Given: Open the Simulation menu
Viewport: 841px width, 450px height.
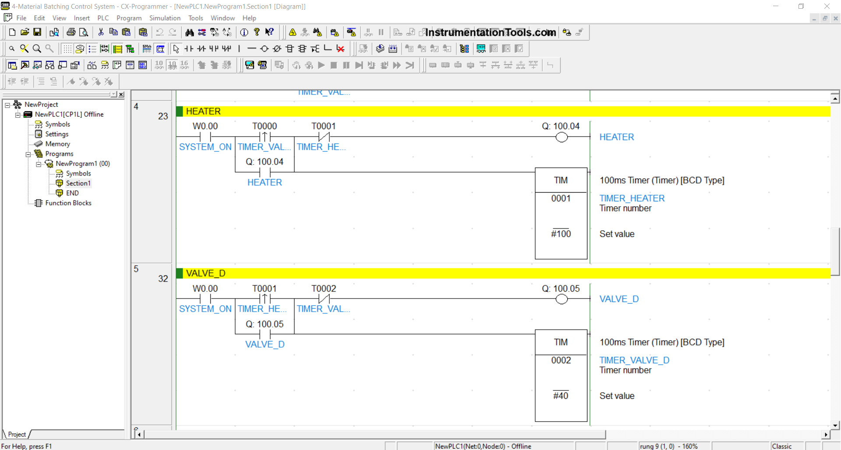Looking at the screenshot, I should (x=165, y=18).
